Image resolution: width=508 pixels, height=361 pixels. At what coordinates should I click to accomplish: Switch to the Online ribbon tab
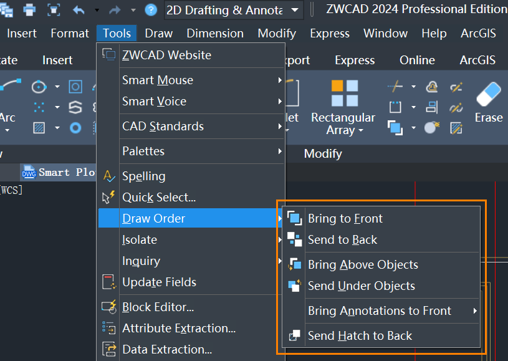tap(417, 60)
